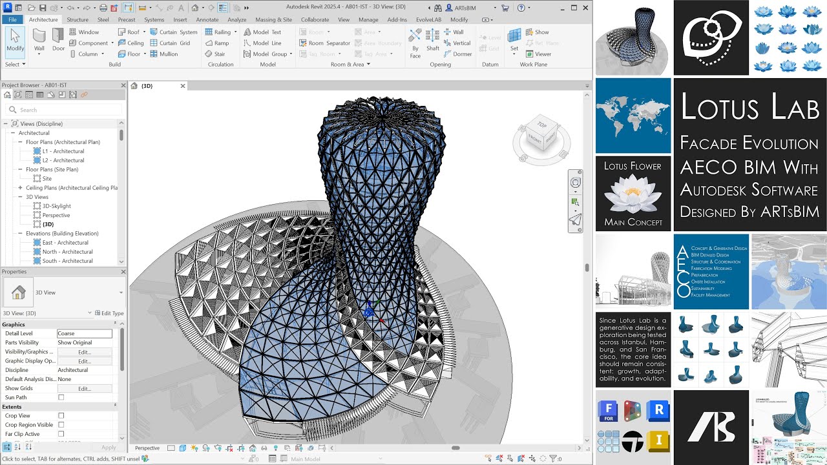The image size is (827, 465).
Task: Enable the Crop View checkbox
Action: pos(61,416)
